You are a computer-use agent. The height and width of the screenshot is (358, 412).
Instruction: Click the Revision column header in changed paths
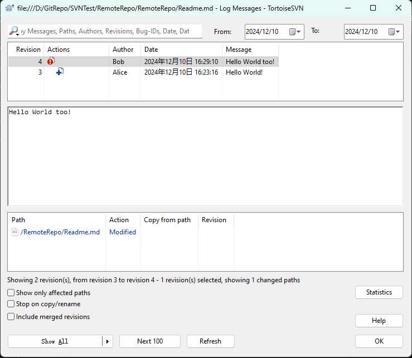(216, 220)
